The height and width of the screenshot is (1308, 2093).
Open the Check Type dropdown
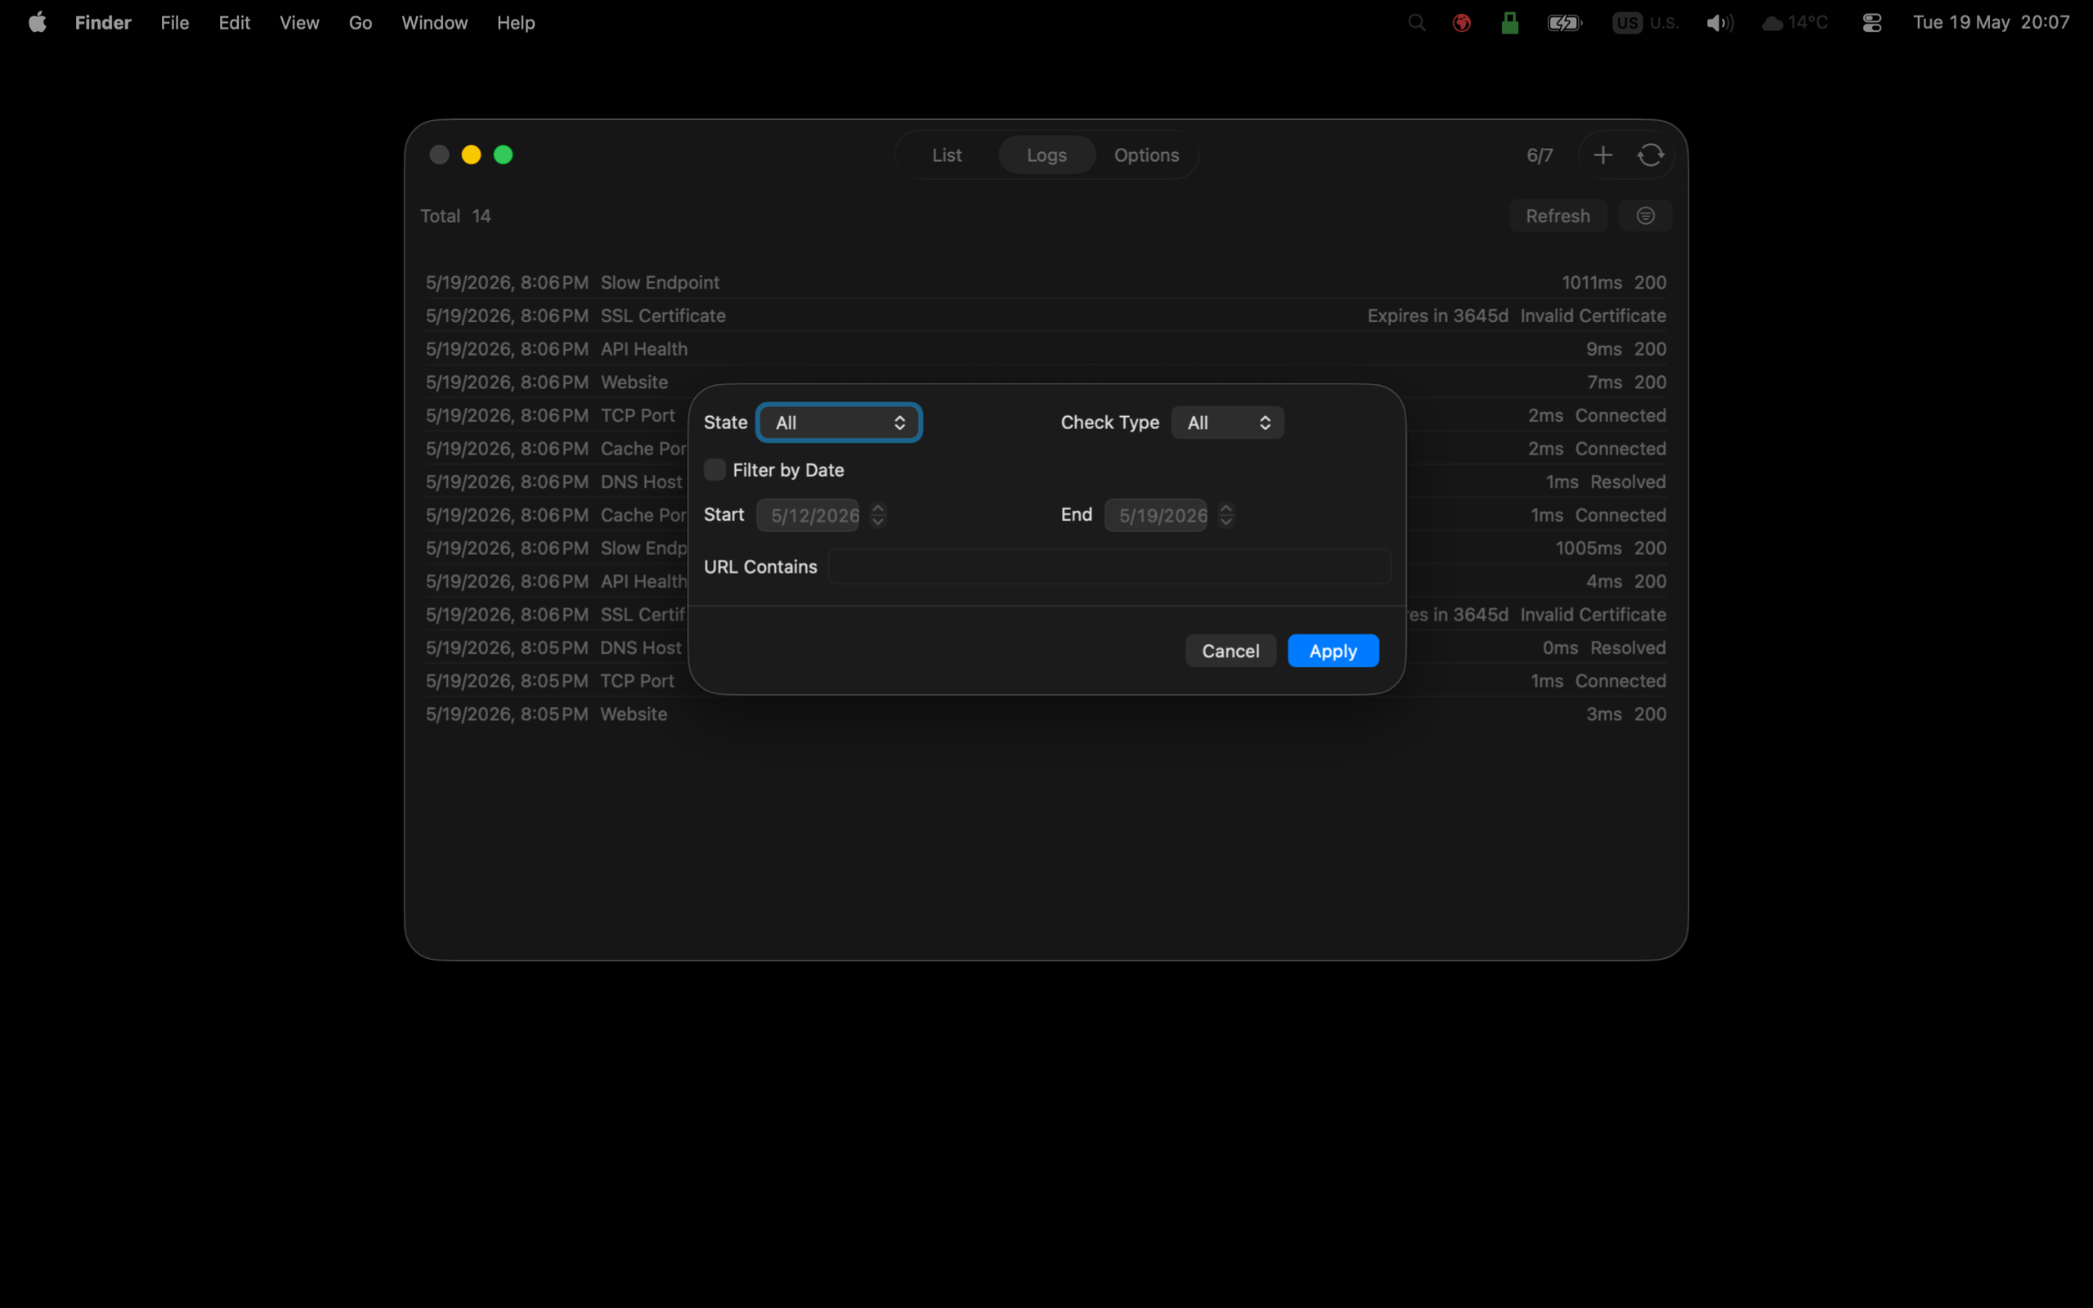(x=1227, y=422)
